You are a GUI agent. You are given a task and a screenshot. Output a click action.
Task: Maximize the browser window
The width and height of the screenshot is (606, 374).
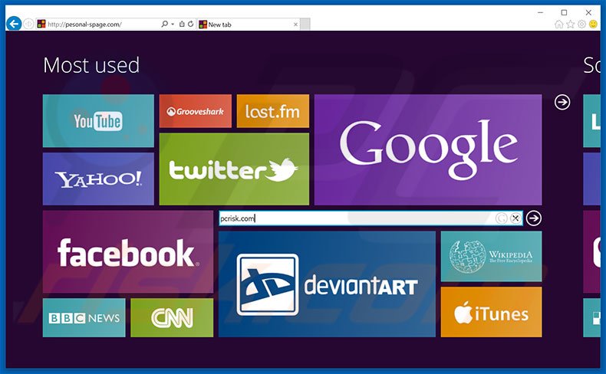pyautogui.click(x=565, y=12)
